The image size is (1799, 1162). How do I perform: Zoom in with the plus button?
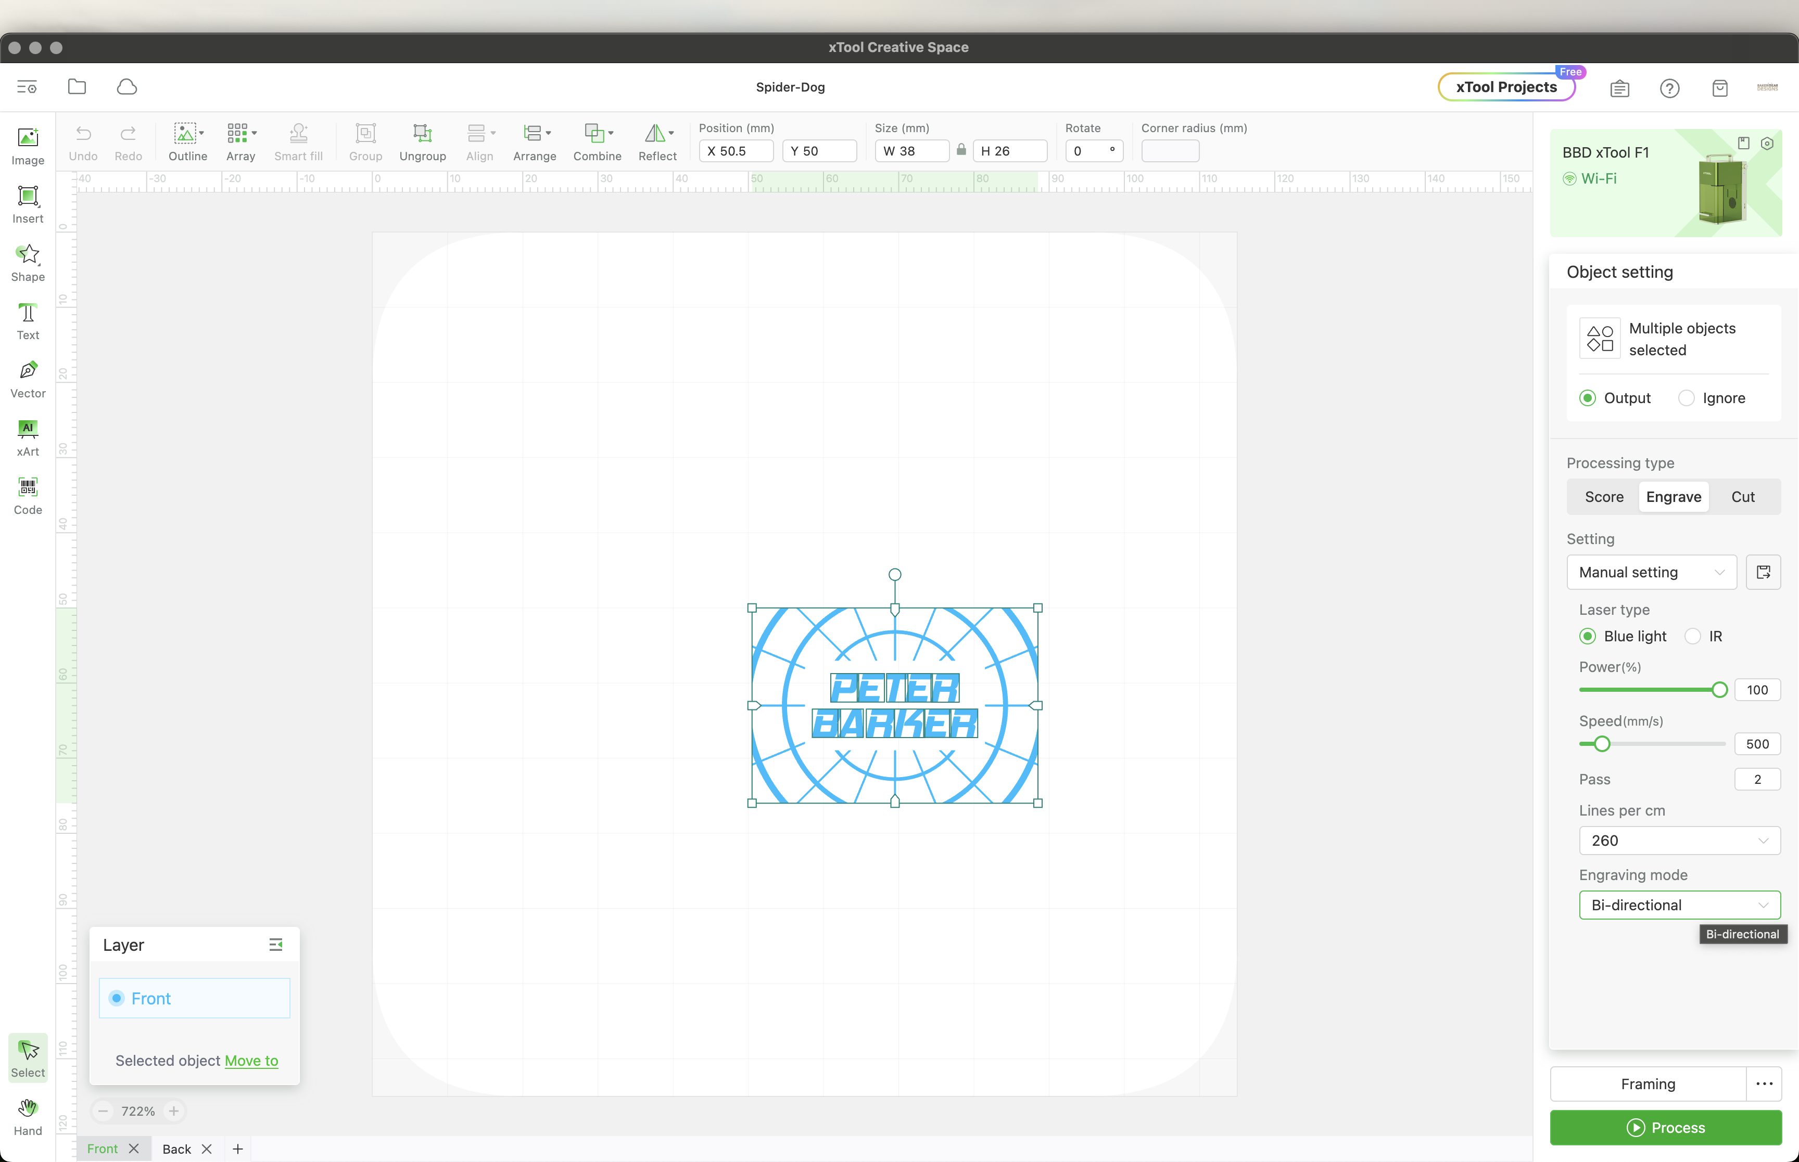pos(174,1111)
